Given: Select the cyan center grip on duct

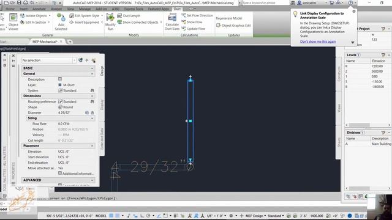Looking at the screenshot, I should [x=190, y=121].
